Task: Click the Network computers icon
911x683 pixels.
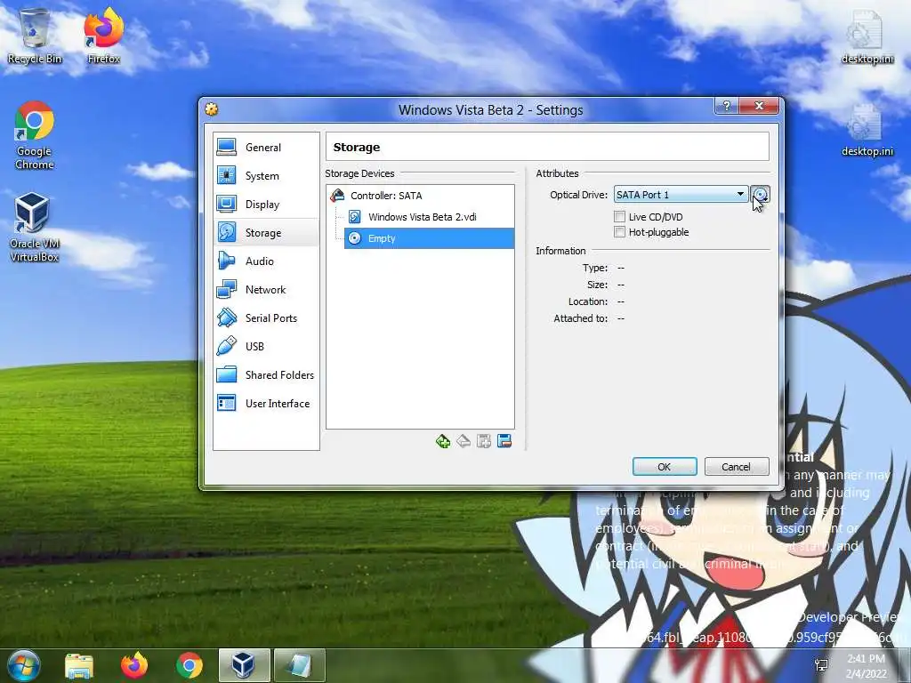Action: pyautogui.click(x=227, y=289)
